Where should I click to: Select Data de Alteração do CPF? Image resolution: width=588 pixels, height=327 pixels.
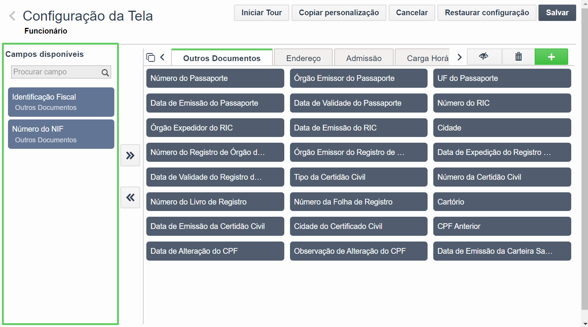tap(215, 251)
